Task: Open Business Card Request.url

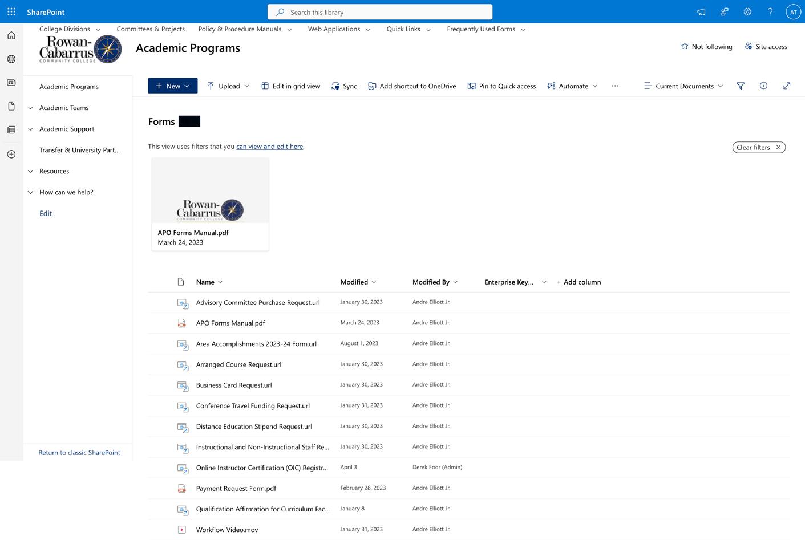Action: point(234,385)
